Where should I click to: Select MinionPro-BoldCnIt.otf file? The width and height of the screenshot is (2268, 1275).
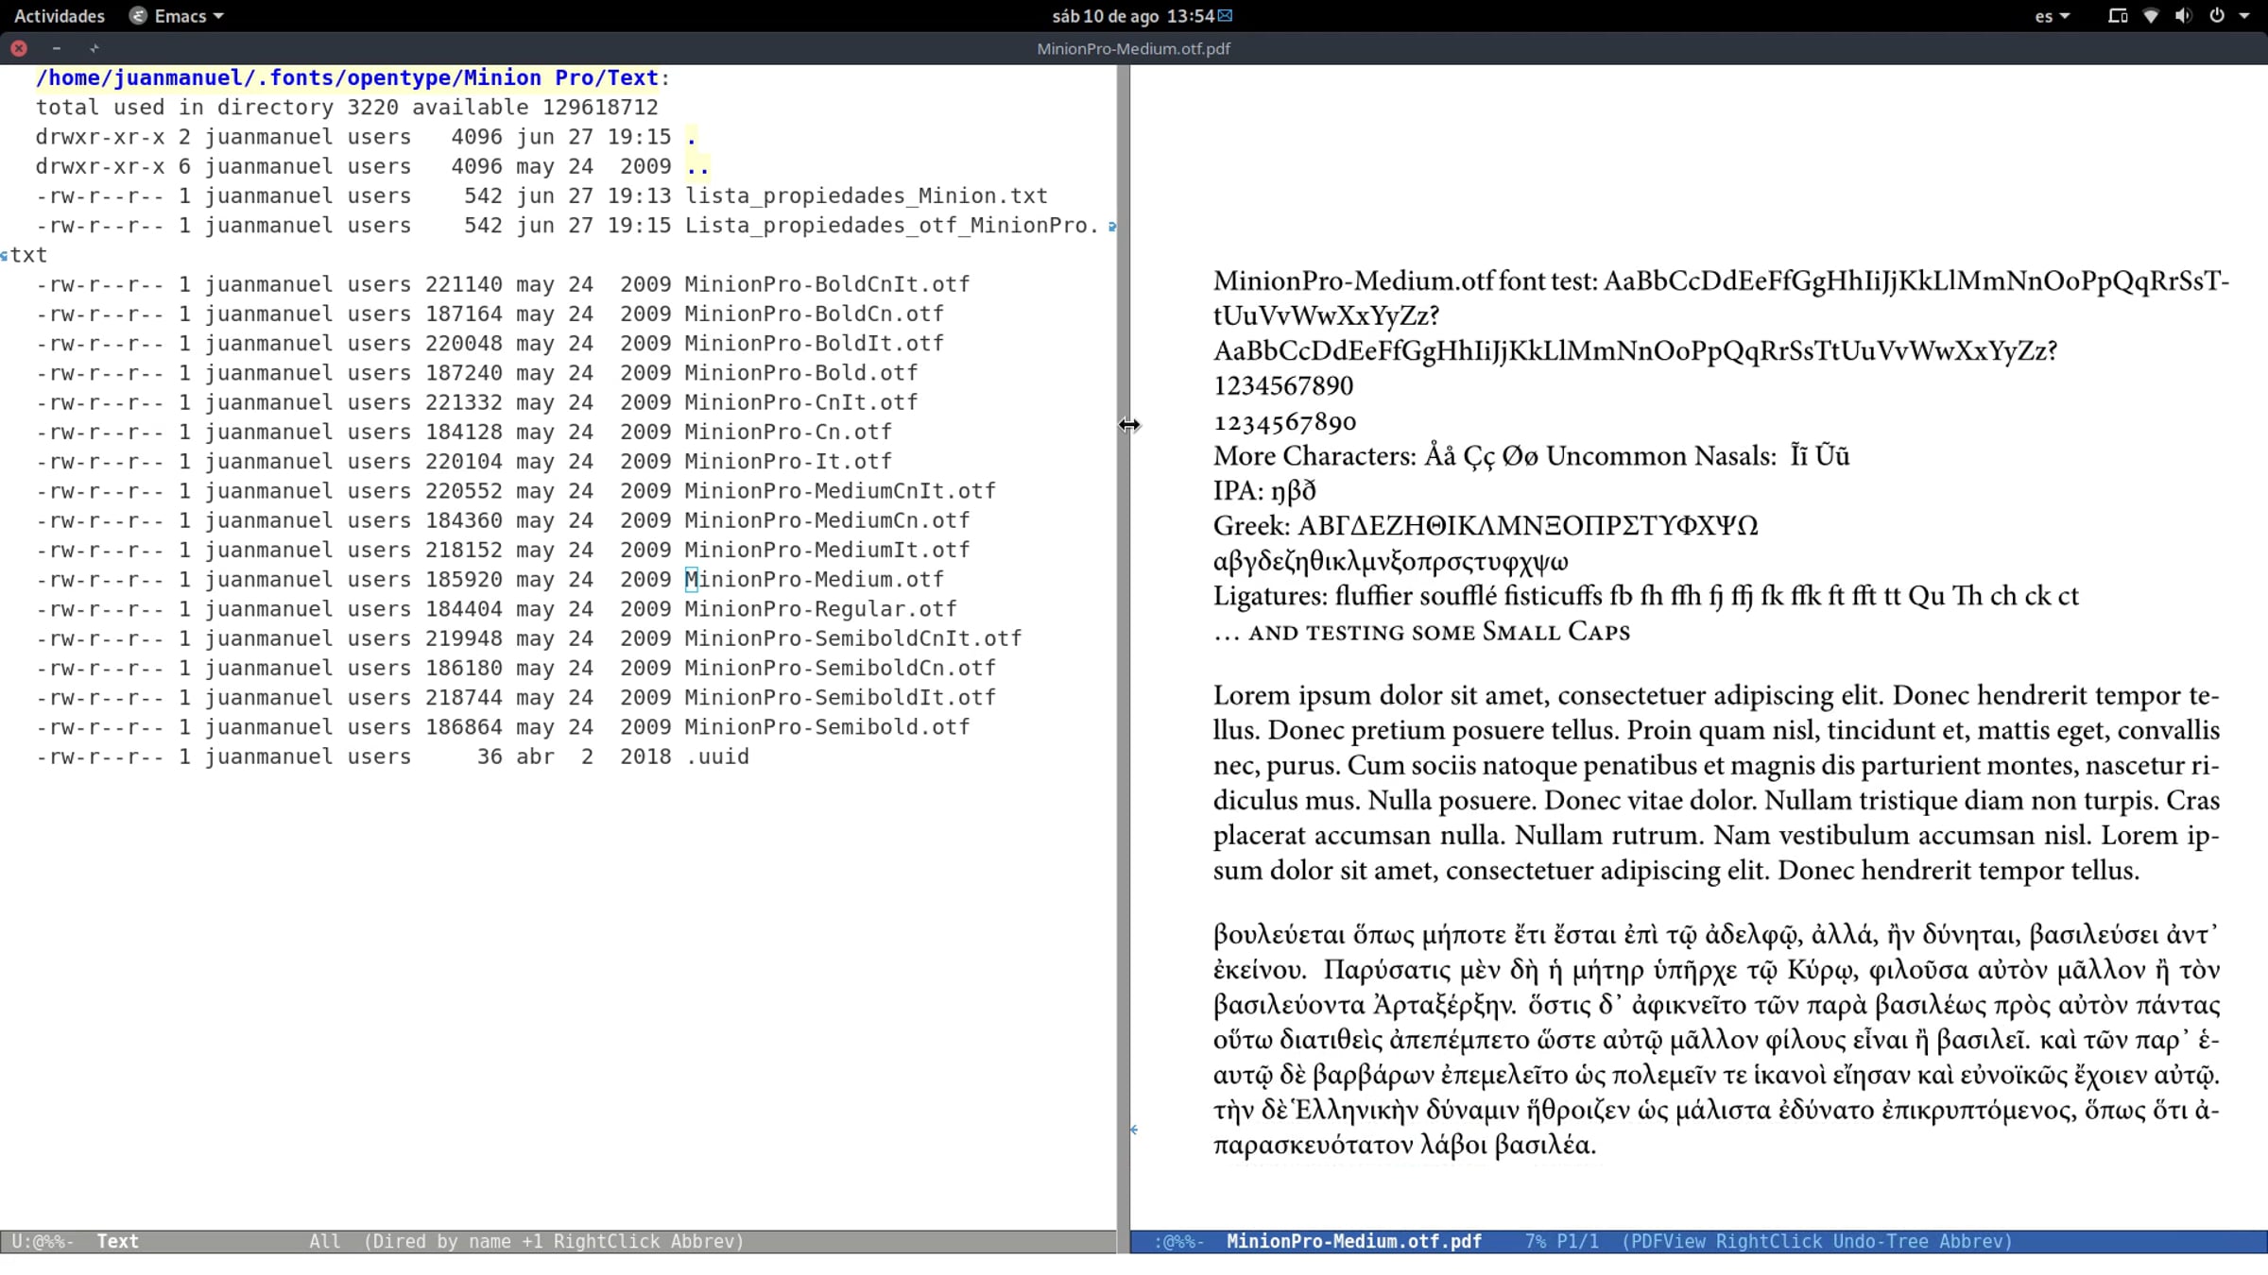(x=828, y=284)
